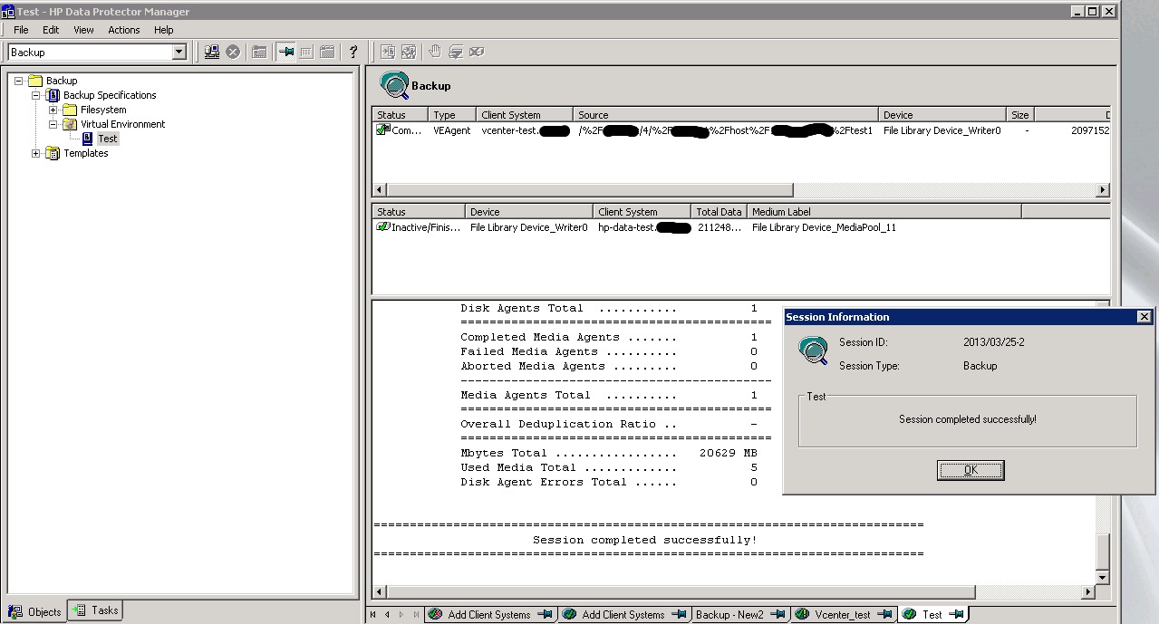Open the Actions menu

(x=124, y=30)
